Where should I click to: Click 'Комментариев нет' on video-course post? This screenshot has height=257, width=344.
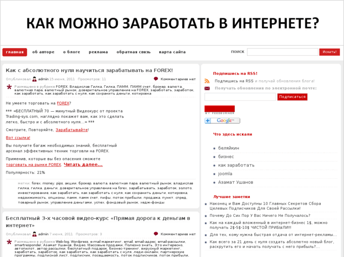[178, 234]
